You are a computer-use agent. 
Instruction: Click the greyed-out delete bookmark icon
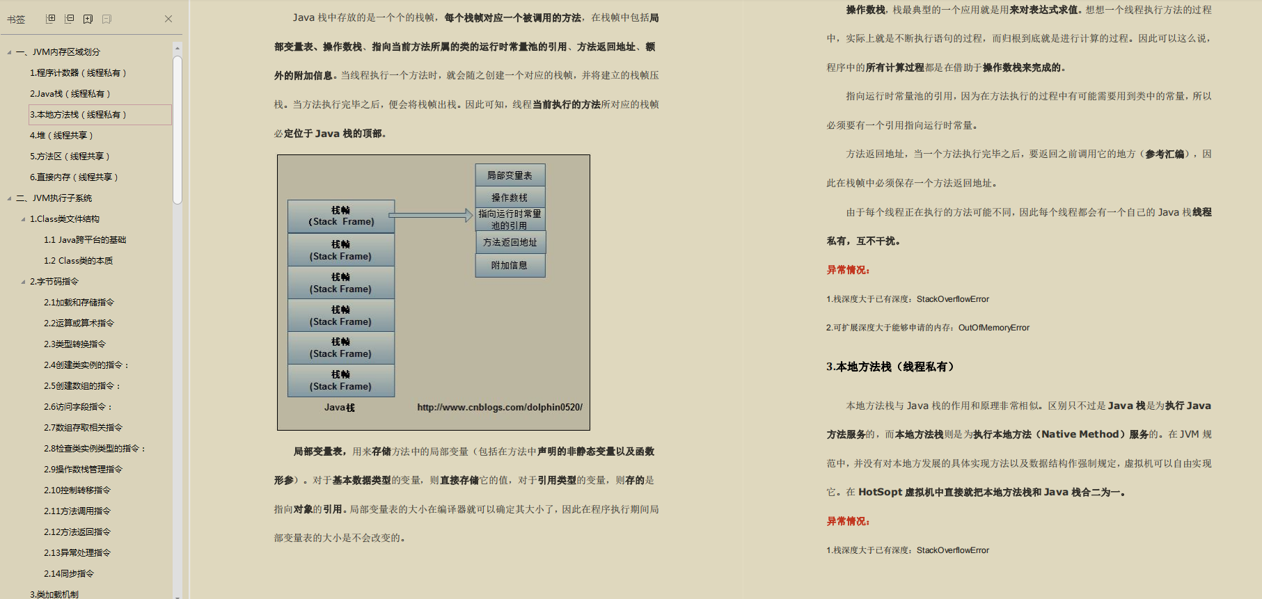click(x=107, y=19)
